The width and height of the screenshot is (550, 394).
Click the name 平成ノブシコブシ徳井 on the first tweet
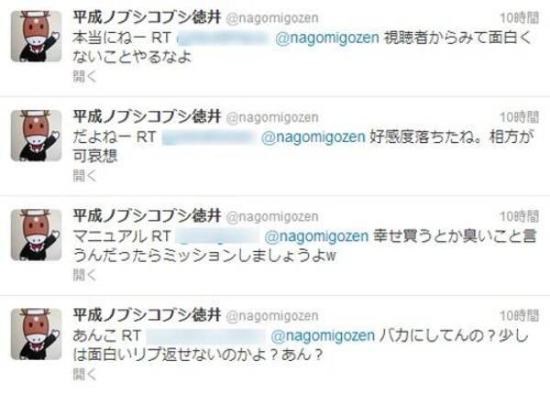(147, 17)
